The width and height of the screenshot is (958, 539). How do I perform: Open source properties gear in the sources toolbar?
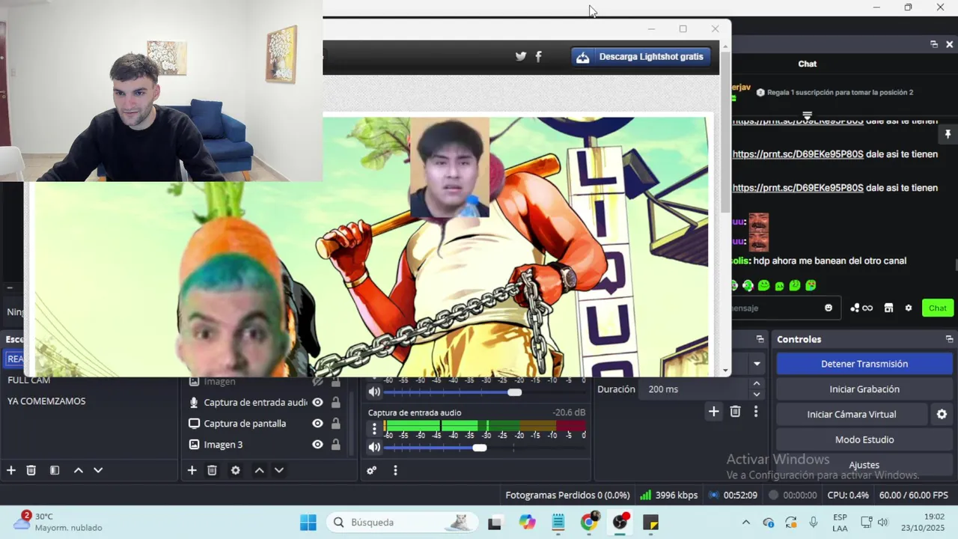click(x=236, y=470)
